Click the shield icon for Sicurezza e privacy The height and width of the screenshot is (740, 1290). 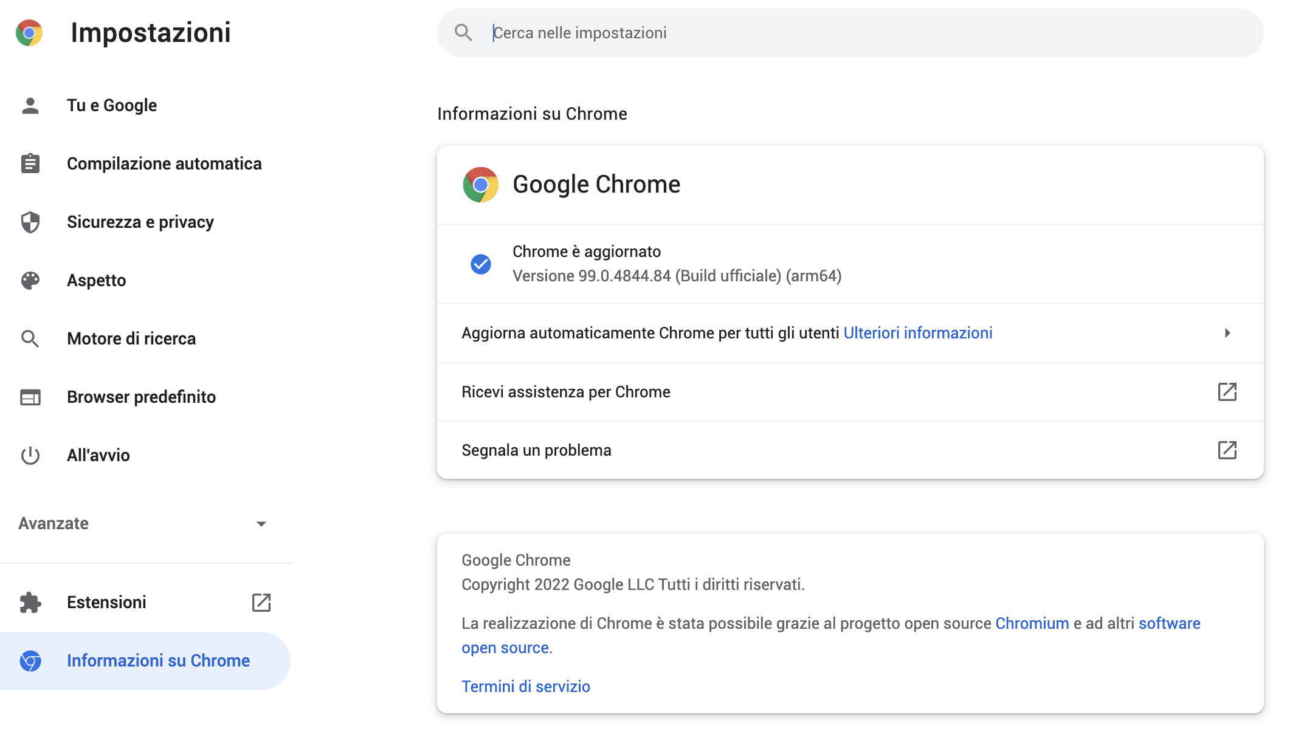pos(30,222)
